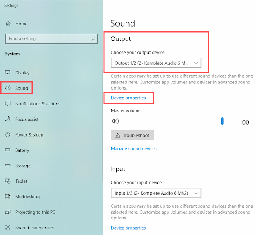Click the Focus assist moon icon
The height and width of the screenshot is (235, 257).
(x=8, y=119)
